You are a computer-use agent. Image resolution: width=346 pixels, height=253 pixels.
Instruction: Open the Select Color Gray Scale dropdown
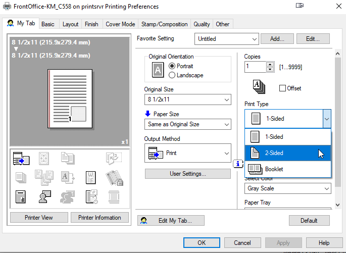[x=288, y=188]
